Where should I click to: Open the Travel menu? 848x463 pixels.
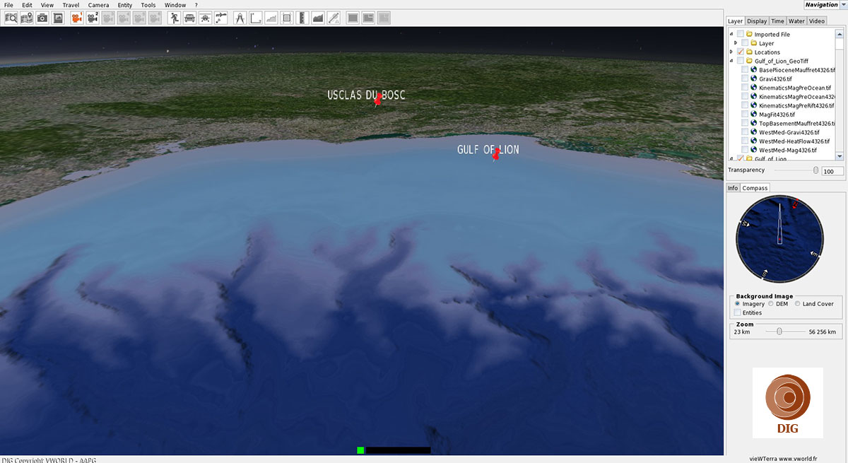coord(71,5)
